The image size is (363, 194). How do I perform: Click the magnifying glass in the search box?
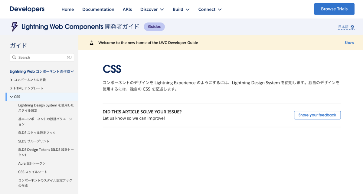(14, 57)
